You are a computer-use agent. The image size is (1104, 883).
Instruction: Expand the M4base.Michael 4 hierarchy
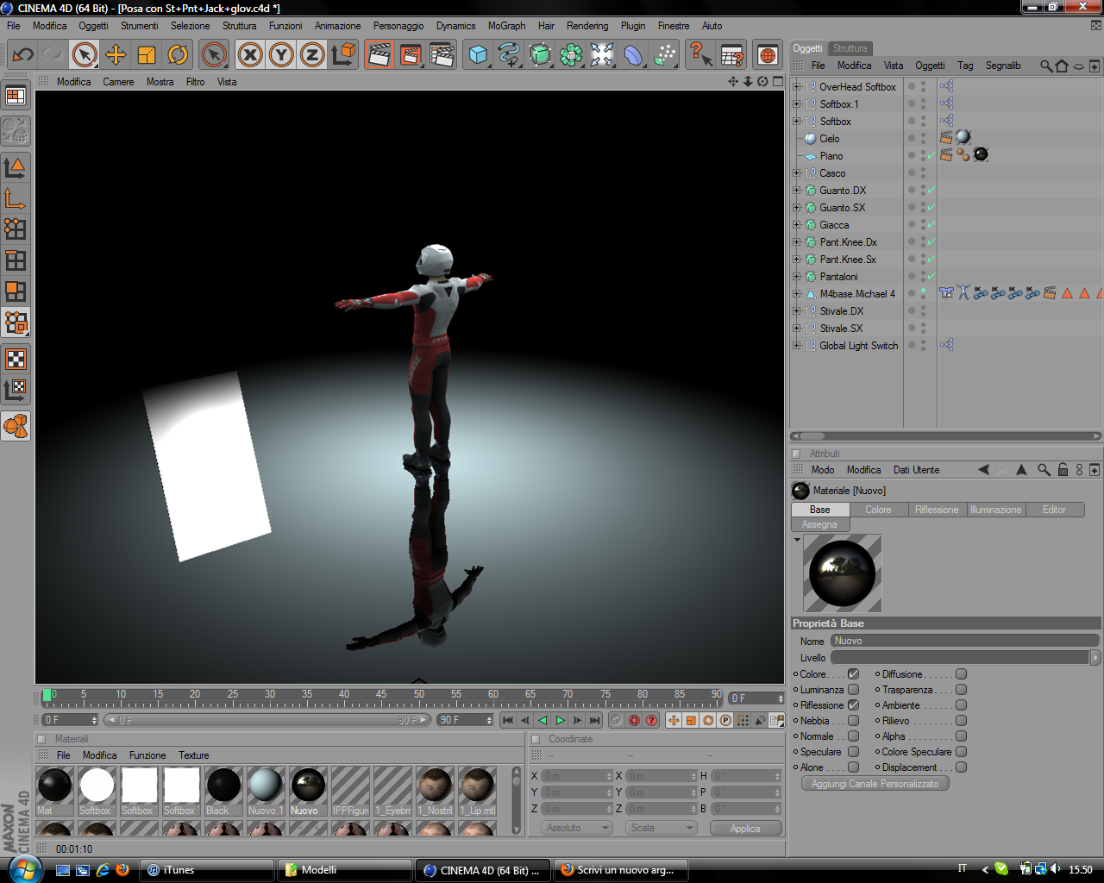(797, 294)
